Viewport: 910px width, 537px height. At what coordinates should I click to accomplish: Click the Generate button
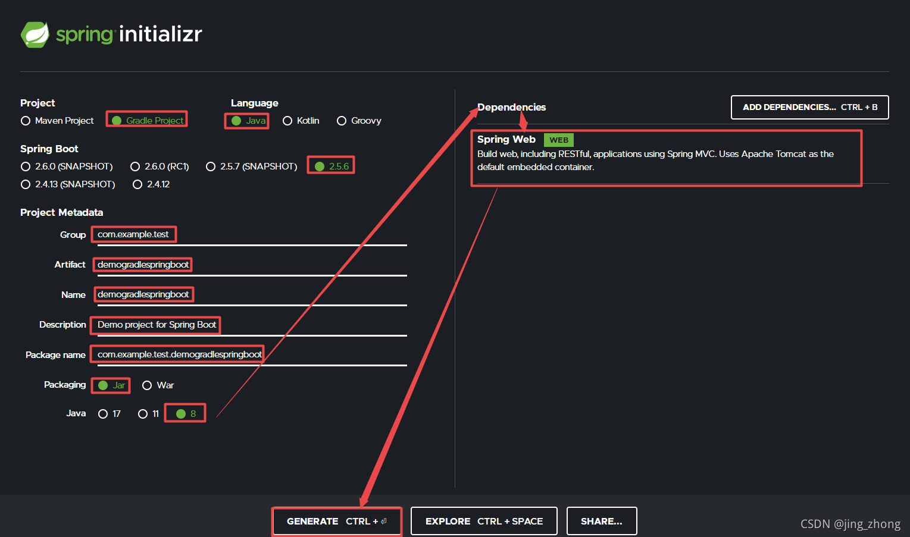(x=337, y=522)
